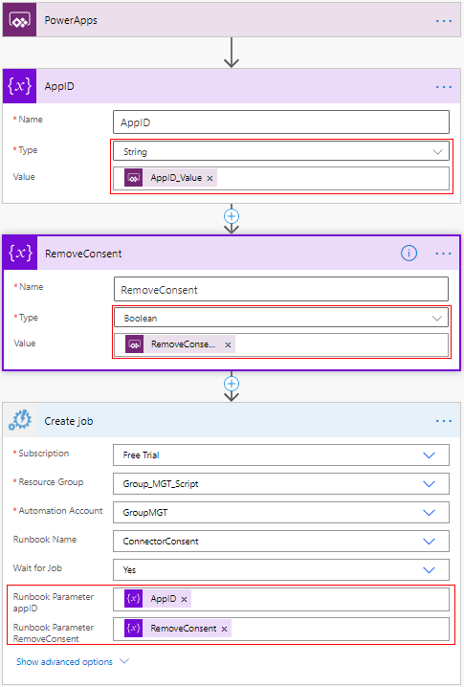
Task: Open RemoveConsent step ellipsis menu
Action: tap(443, 254)
